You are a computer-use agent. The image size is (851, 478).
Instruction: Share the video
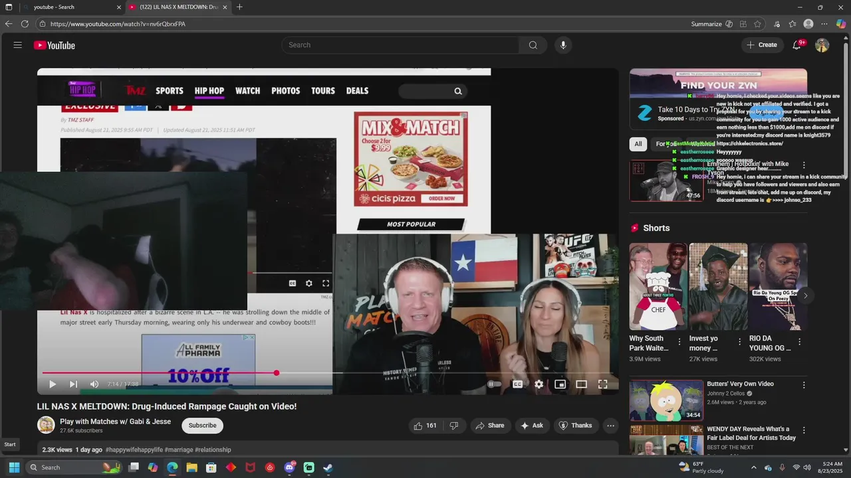coord(489,426)
